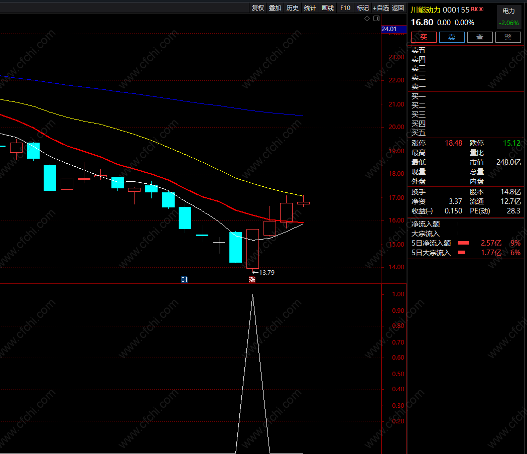Open the 电力 sector box
This screenshot has width=527, height=454.
(x=509, y=17)
